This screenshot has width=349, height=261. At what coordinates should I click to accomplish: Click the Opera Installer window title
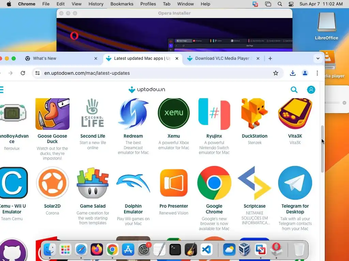[x=174, y=13]
